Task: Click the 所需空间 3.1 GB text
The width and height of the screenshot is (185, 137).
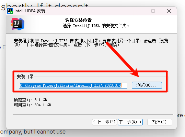Action: click(x=31, y=100)
